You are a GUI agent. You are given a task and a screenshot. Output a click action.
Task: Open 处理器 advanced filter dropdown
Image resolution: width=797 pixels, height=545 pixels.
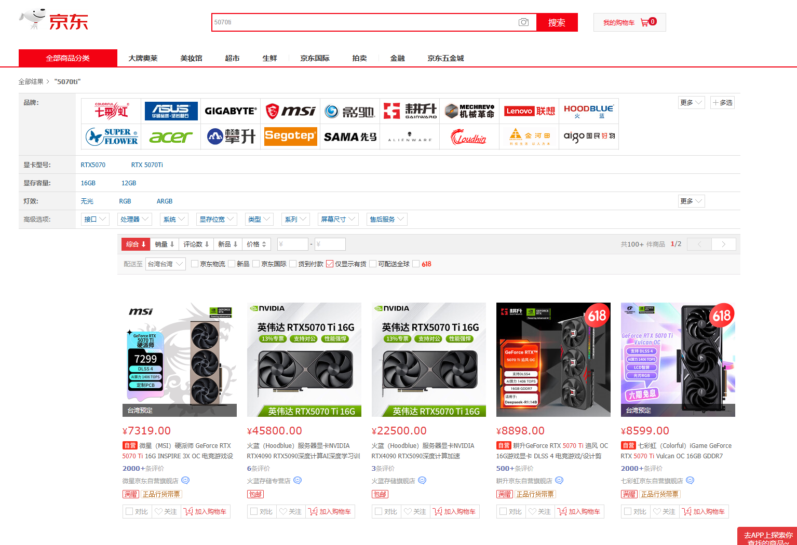pos(134,219)
